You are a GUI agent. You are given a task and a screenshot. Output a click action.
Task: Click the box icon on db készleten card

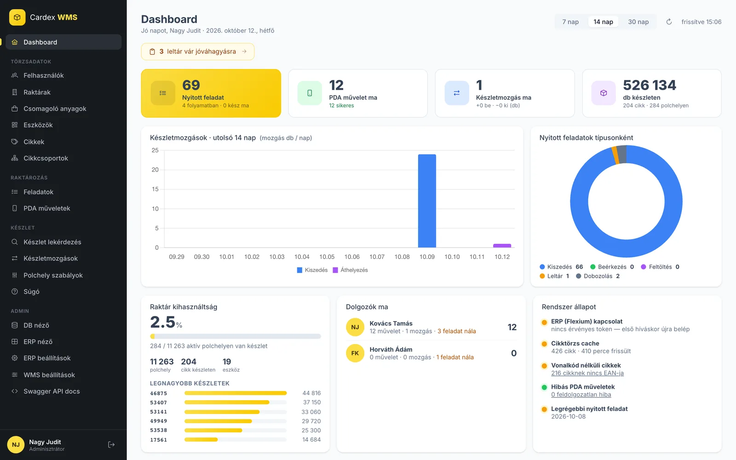(x=604, y=93)
